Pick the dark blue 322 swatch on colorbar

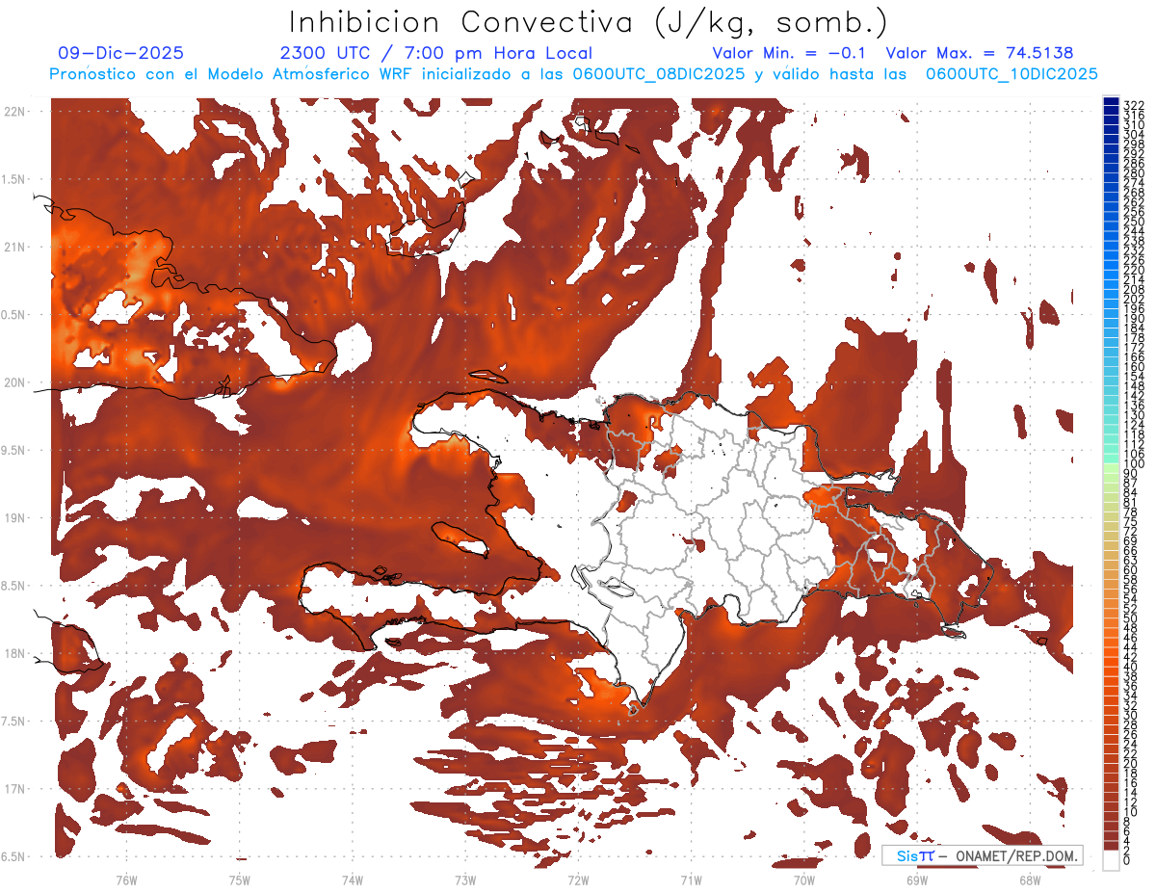1111,100
